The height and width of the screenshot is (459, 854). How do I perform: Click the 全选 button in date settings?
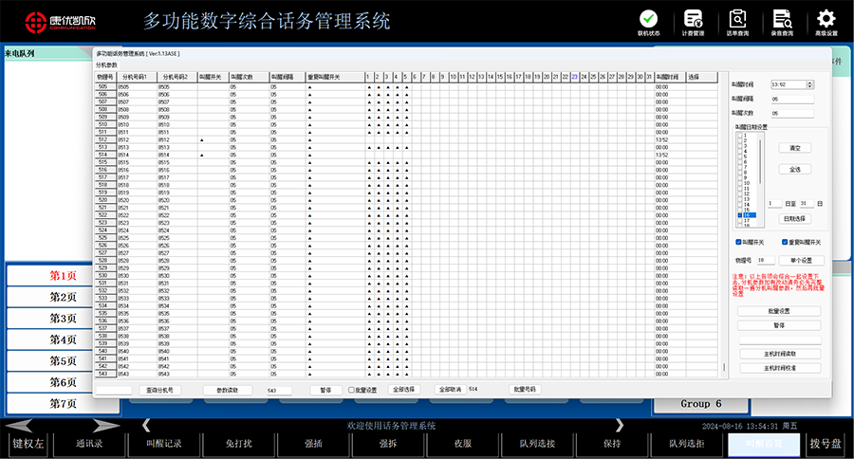(794, 170)
